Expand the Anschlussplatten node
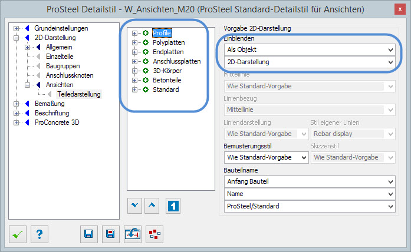The image size is (411, 252). pos(134,61)
